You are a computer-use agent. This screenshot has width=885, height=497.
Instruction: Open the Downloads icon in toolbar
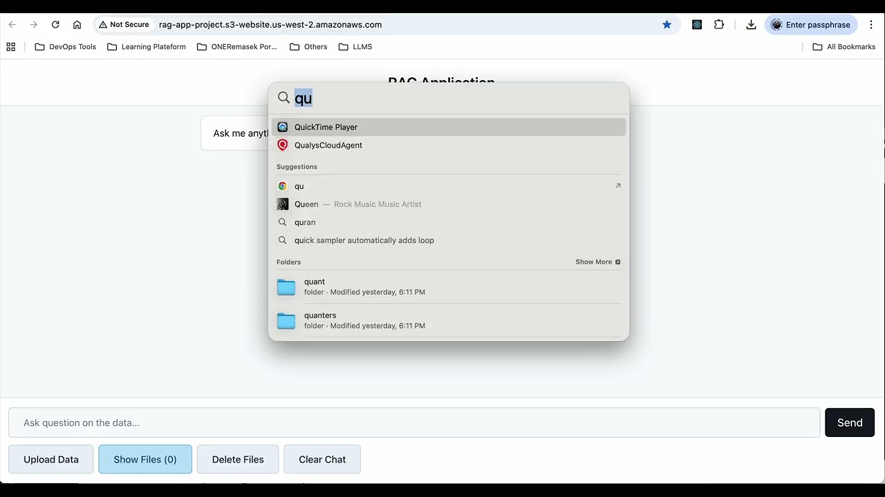(751, 25)
